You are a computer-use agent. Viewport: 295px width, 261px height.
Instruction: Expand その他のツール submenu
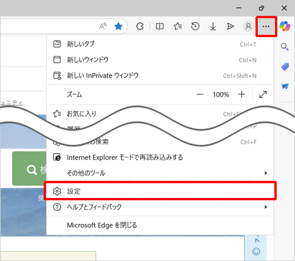[160, 173]
